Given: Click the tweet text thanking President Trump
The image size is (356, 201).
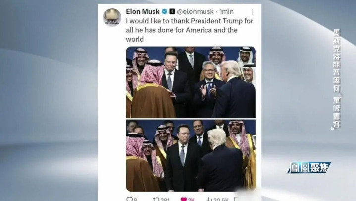Looking at the screenshot, I should coord(189,30).
